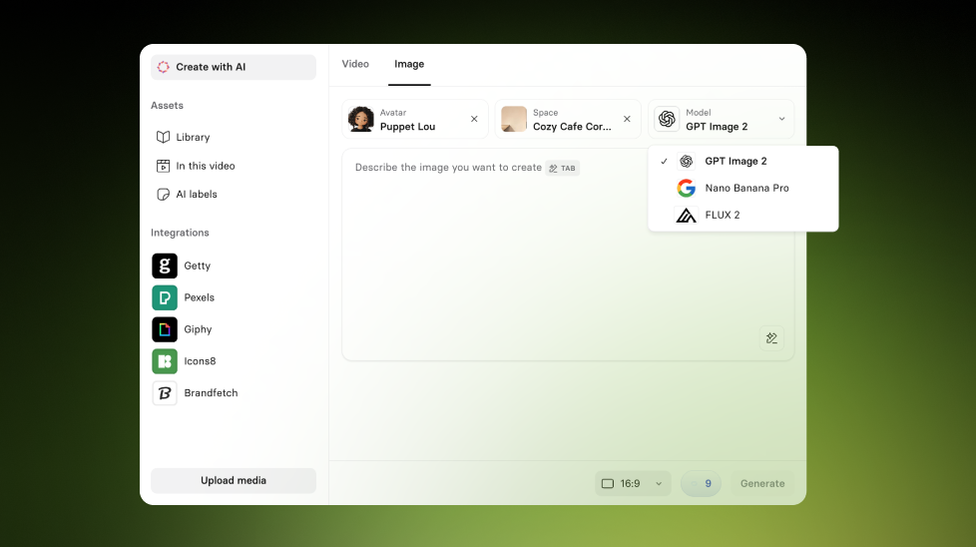The width and height of the screenshot is (976, 547).
Task: Open the Getty integration icon
Action: click(x=165, y=266)
